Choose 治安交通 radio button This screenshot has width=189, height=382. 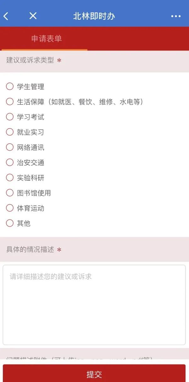click(x=10, y=162)
